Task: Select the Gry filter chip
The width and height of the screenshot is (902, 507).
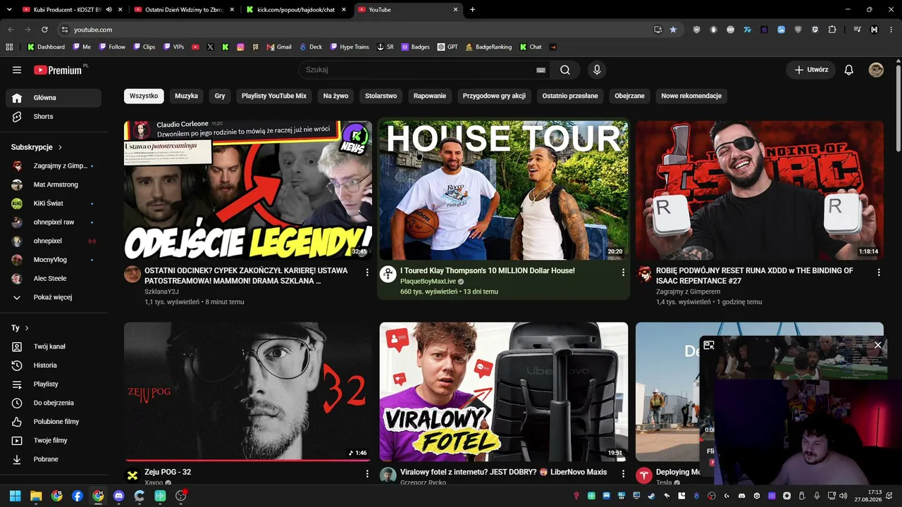Action: coord(220,96)
